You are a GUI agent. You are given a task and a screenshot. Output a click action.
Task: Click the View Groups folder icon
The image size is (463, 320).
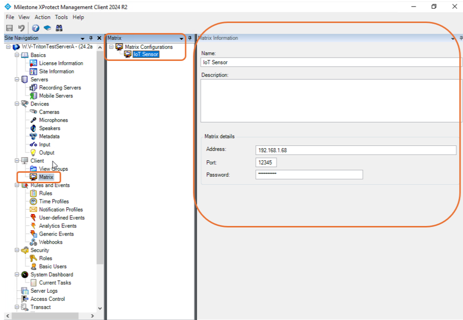(x=34, y=169)
